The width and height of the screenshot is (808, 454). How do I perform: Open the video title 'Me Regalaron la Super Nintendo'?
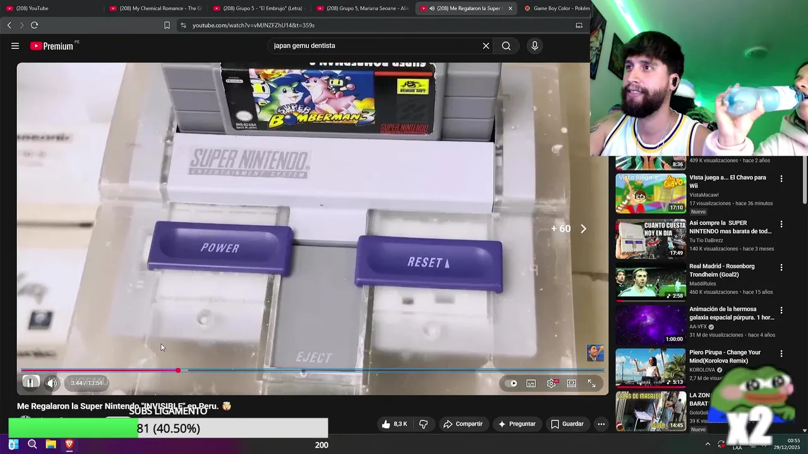coord(124,406)
